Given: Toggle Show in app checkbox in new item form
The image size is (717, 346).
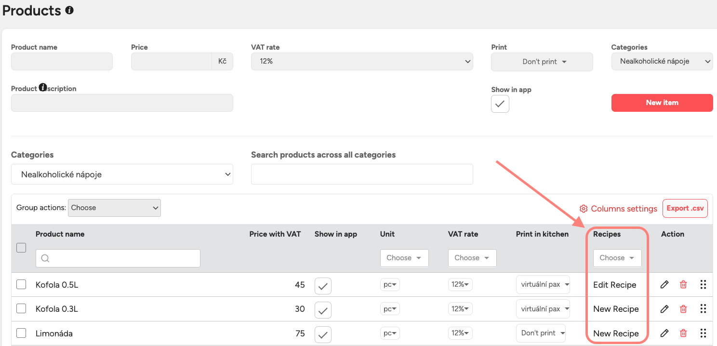Looking at the screenshot, I should 500,104.
